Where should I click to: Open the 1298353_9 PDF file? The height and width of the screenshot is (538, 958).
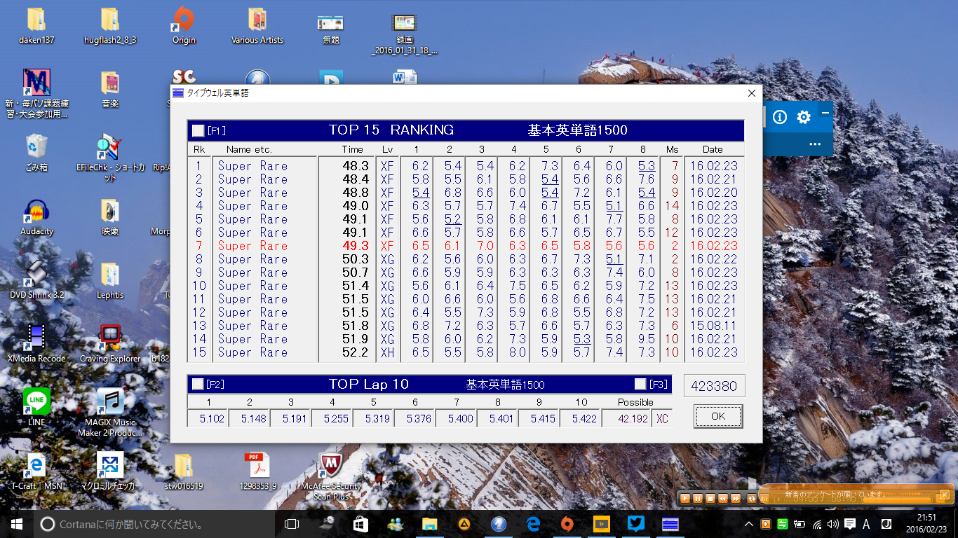[257, 471]
